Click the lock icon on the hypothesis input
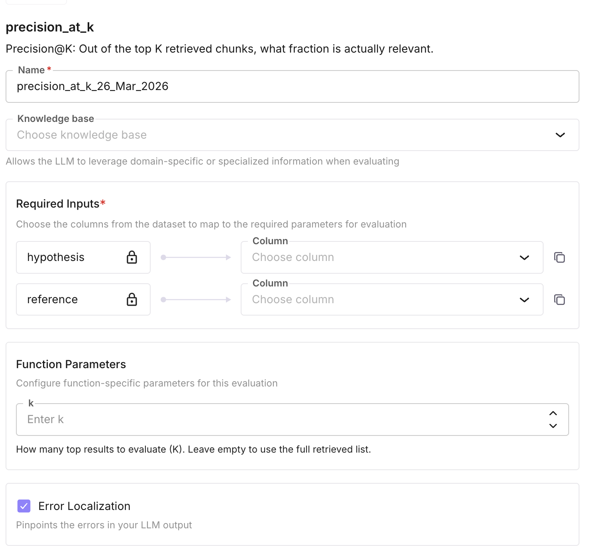 pos(132,257)
